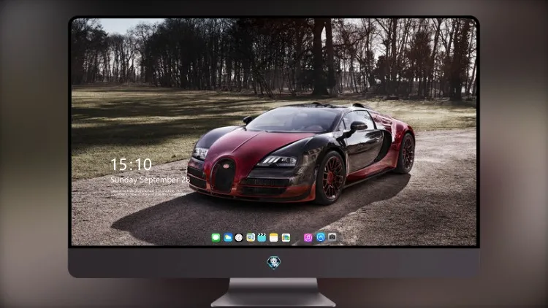
Task: Launch the clapperboard Videos dock icon
Action: click(x=262, y=238)
